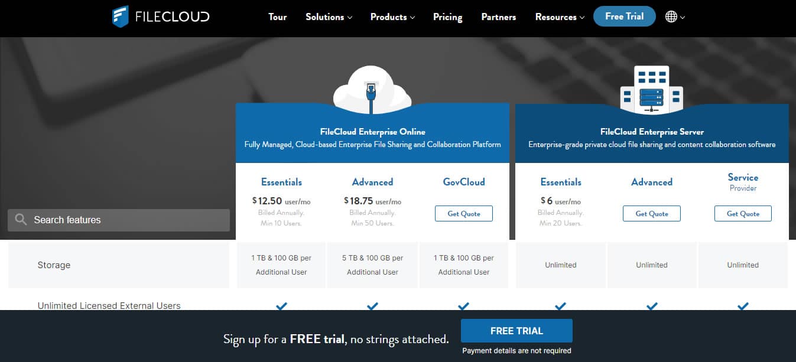This screenshot has width=796, height=362.
Task: Expand the Resources dropdown menu
Action: click(559, 17)
